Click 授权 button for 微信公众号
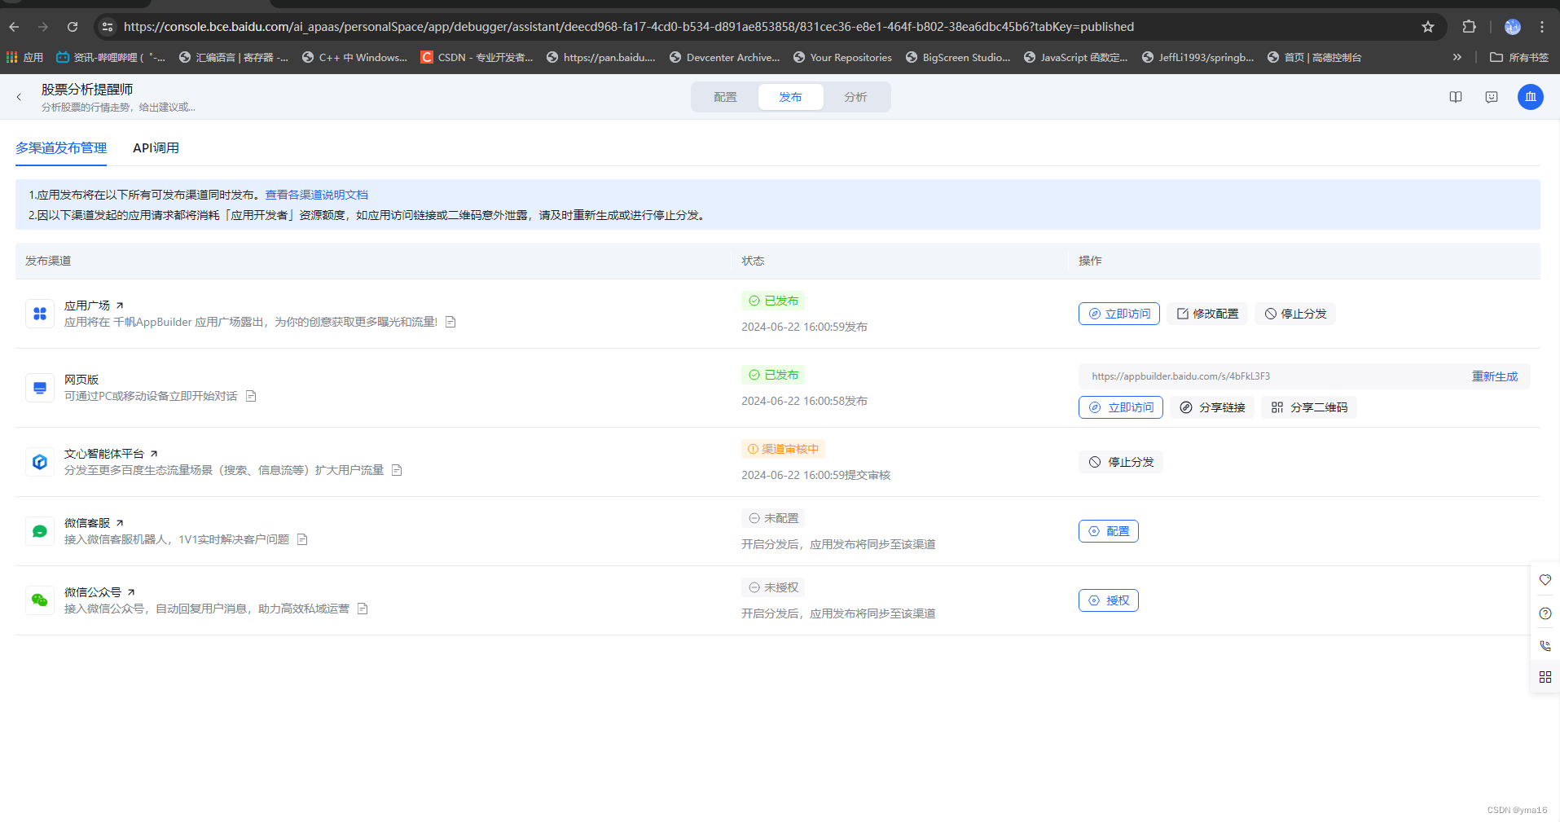The width and height of the screenshot is (1560, 822). pos(1109,600)
